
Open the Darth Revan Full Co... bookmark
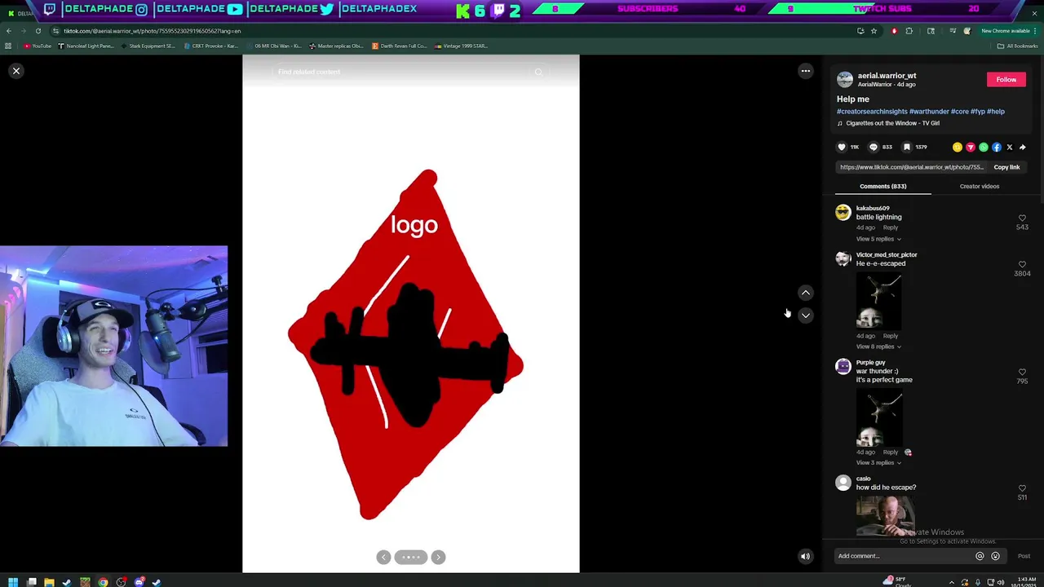point(400,46)
